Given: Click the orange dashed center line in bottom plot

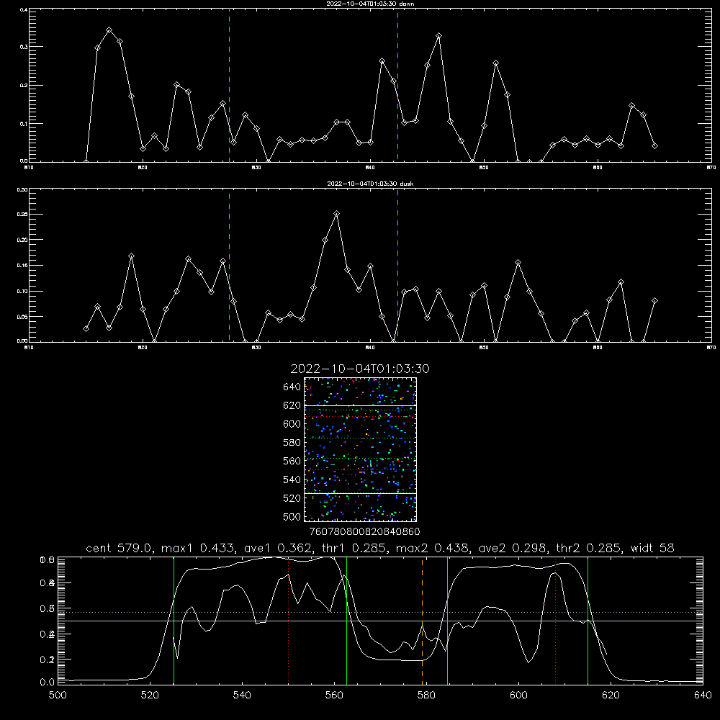Looking at the screenshot, I should point(423,620).
